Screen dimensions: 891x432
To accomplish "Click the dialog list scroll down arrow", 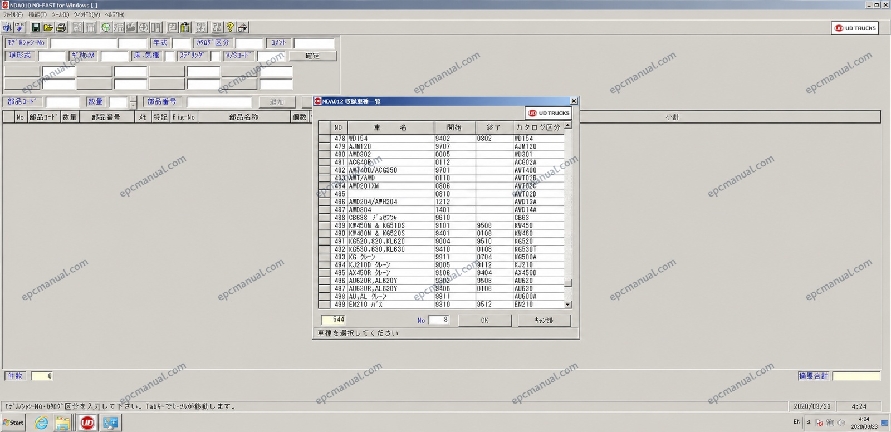I will [567, 305].
